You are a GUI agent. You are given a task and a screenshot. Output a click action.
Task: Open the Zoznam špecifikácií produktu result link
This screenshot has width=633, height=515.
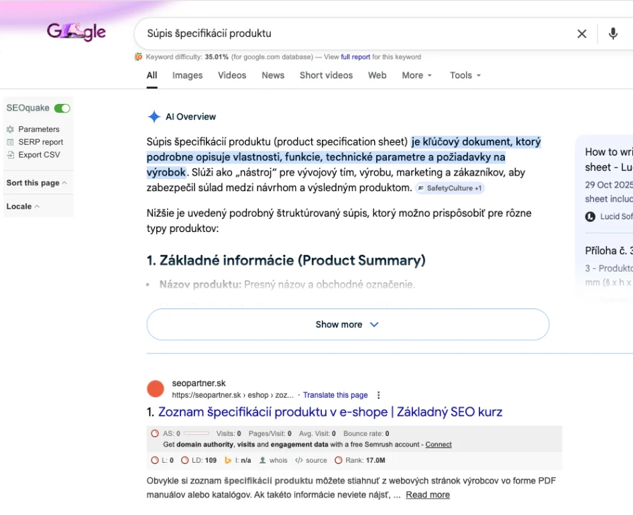(x=330, y=412)
